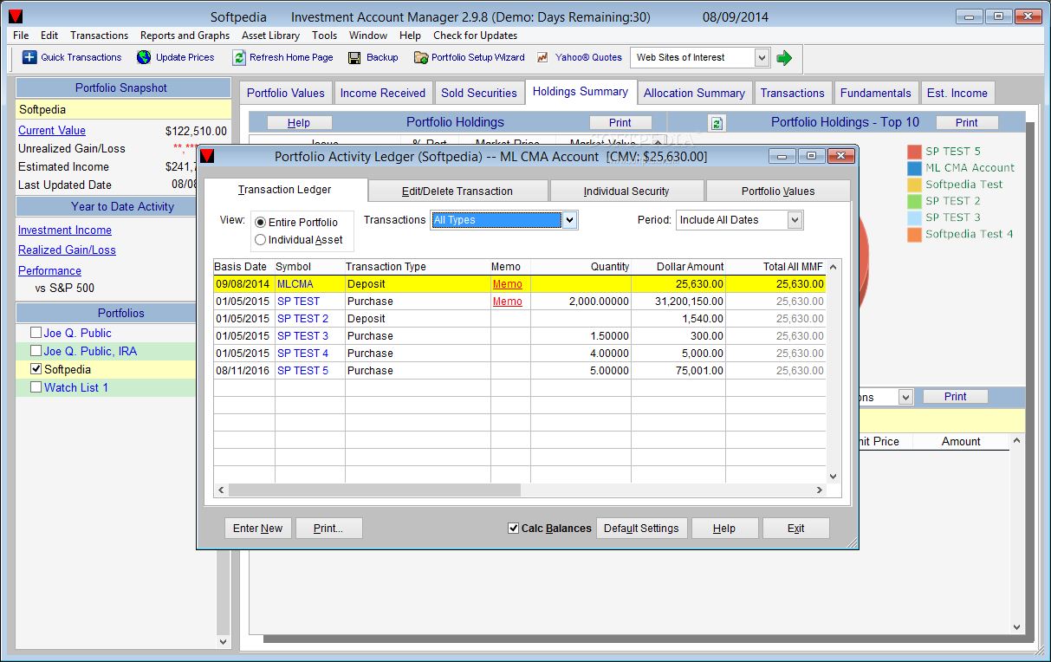Expand the Web Sites of Interest dropdown

(x=762, y=57)
